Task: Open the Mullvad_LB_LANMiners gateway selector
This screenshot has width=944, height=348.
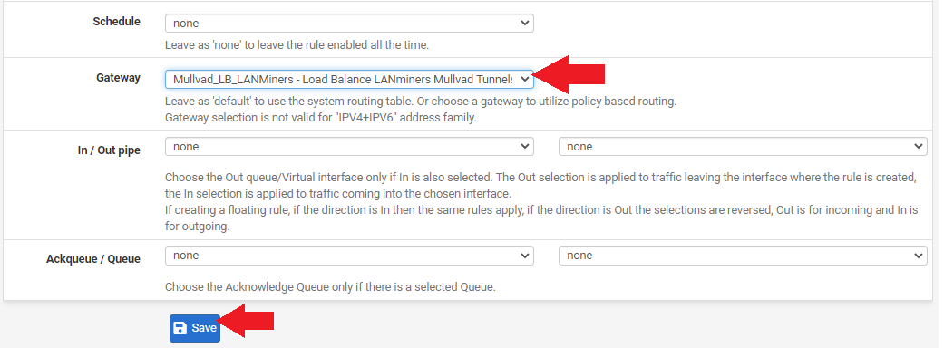Action: coord(349,79)
